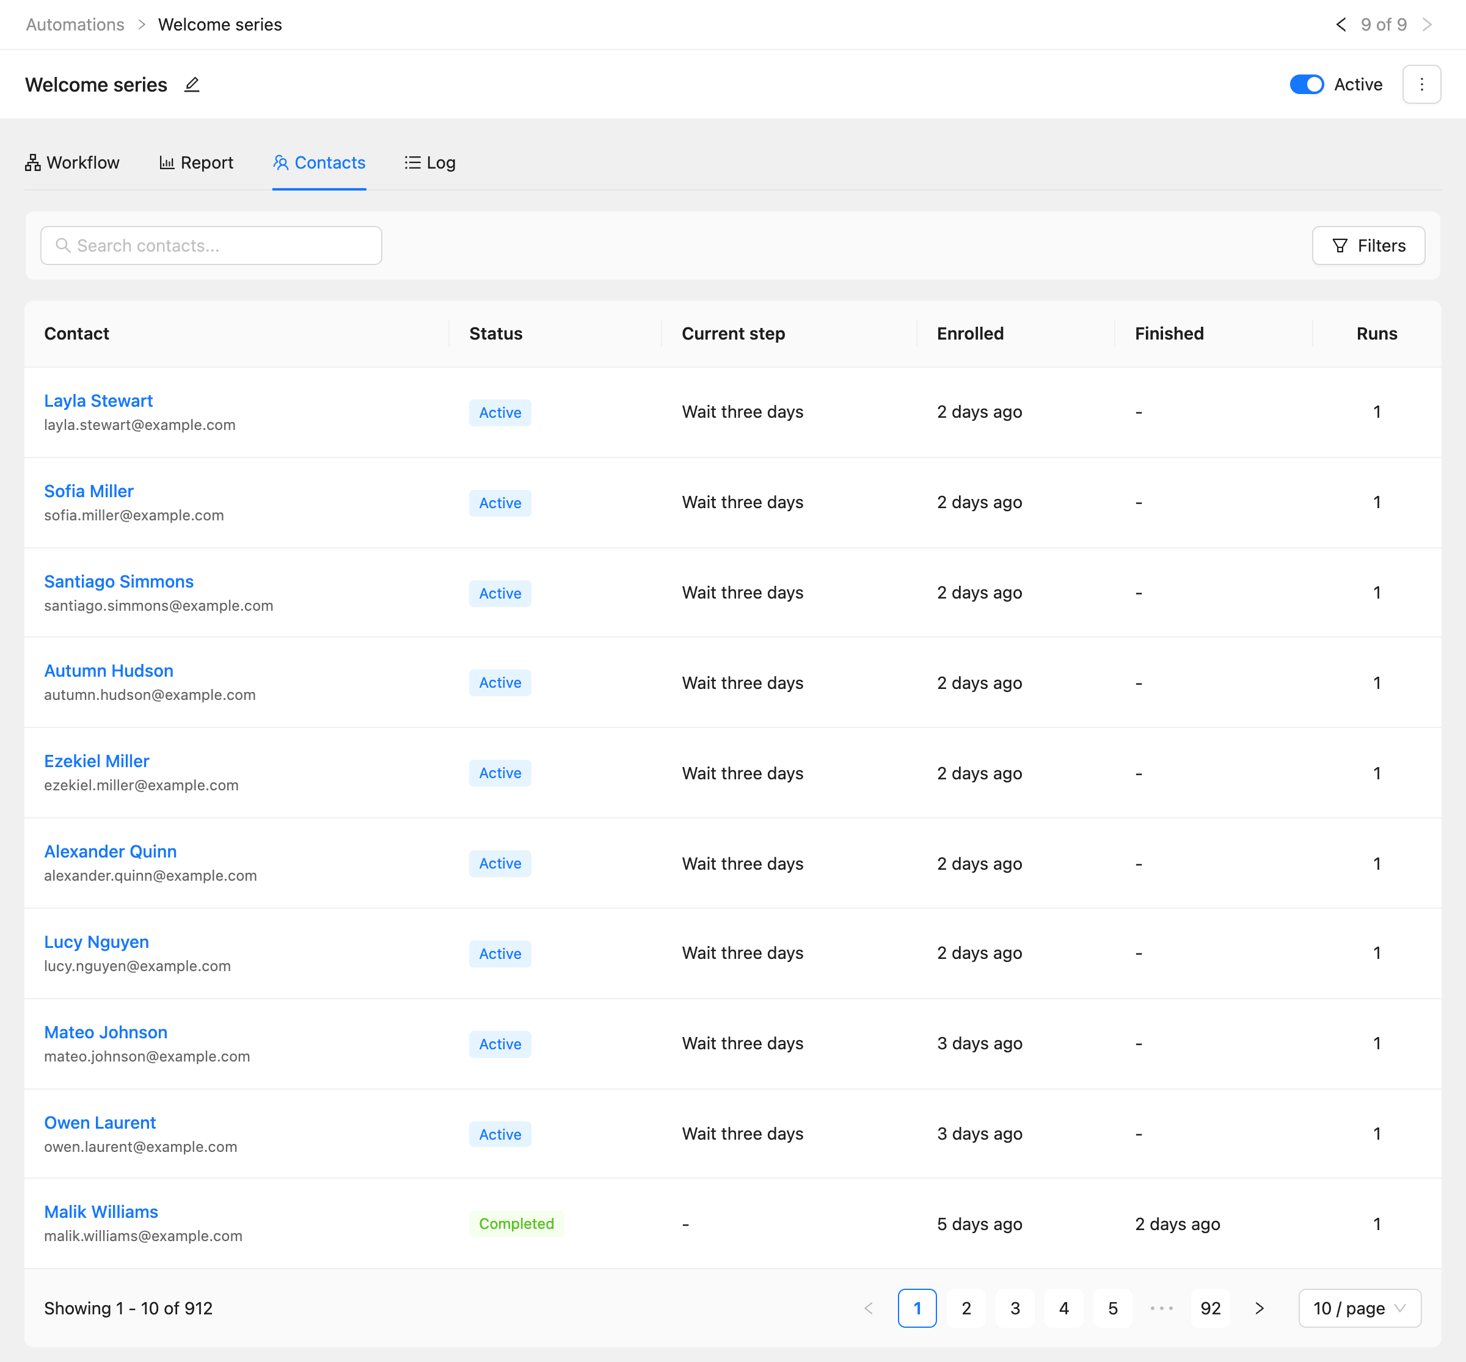Go to previous page of contacts

pyautogui.click(x=868, y=1308)
